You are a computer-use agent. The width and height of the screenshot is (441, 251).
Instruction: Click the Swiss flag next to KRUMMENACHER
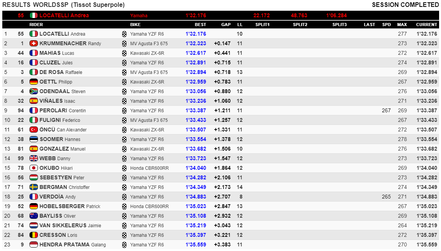click(33, 43)
